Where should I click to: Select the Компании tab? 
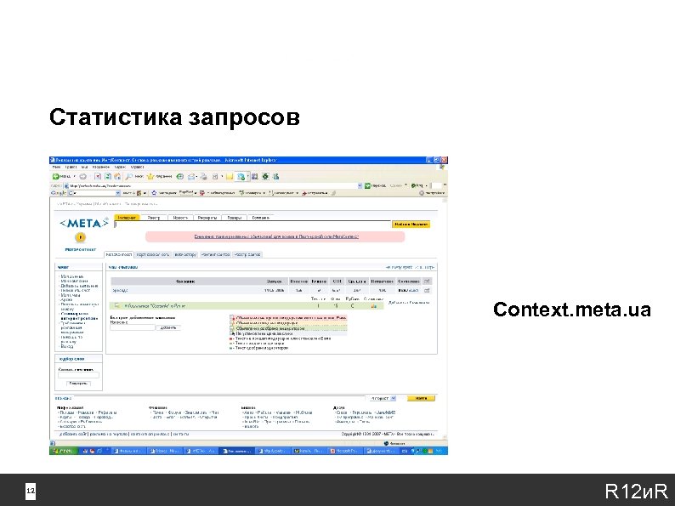pos(260,218)
